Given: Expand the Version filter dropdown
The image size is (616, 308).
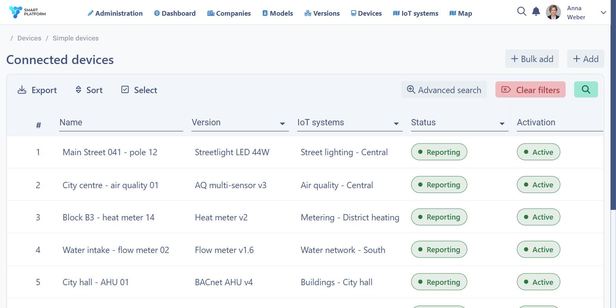Looking at the screenshot, I should 282,124.
